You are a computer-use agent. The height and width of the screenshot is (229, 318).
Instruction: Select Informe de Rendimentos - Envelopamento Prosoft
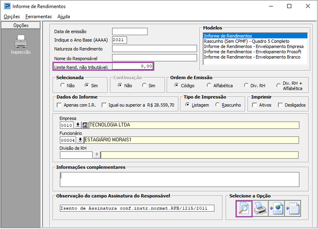[255, 52]
